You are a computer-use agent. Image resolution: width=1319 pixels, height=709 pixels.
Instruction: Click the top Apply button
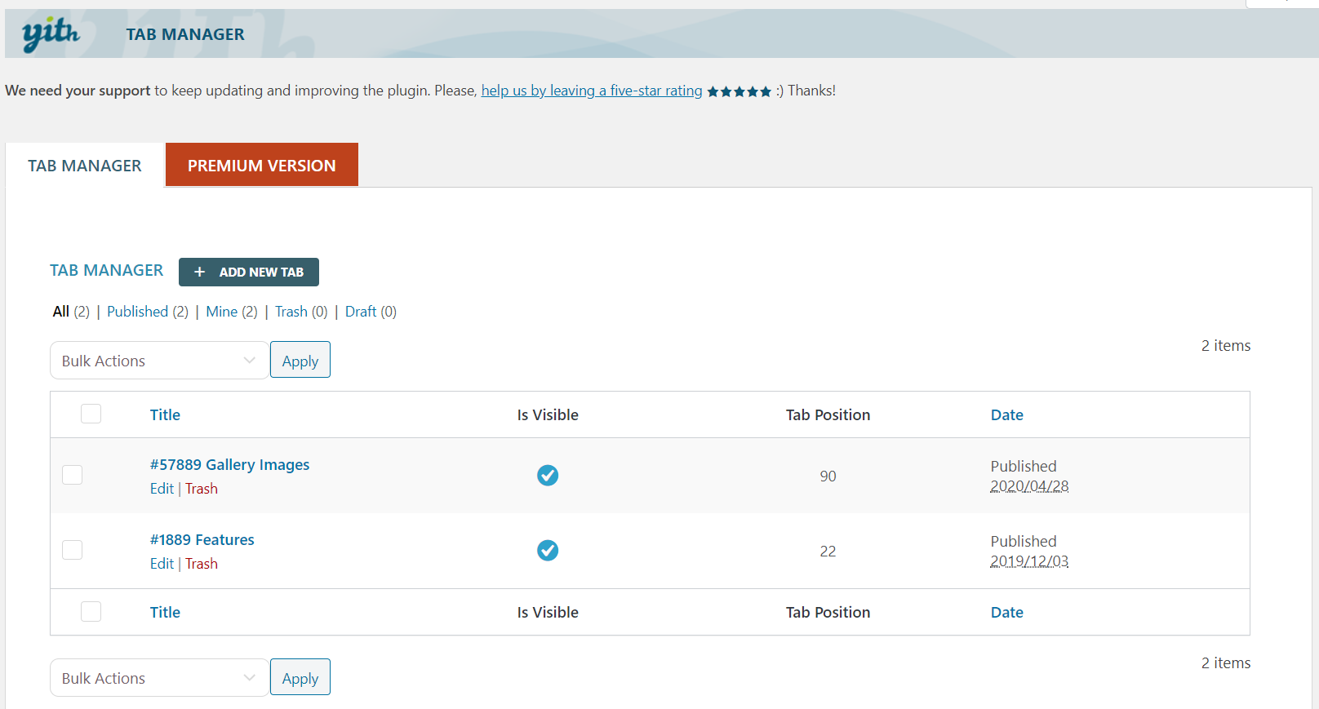tap(300, 360)
